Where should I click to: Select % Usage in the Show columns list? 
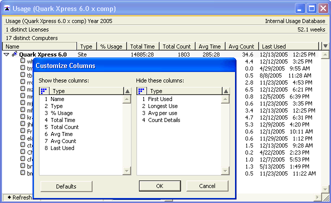click(x=61, y=113)
